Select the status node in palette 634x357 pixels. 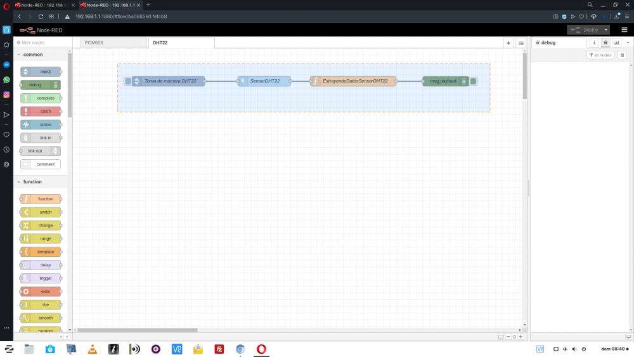point(41,124)
